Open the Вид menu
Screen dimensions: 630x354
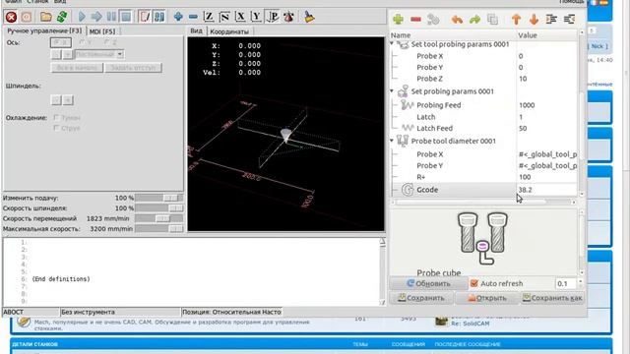pos(60,2)
